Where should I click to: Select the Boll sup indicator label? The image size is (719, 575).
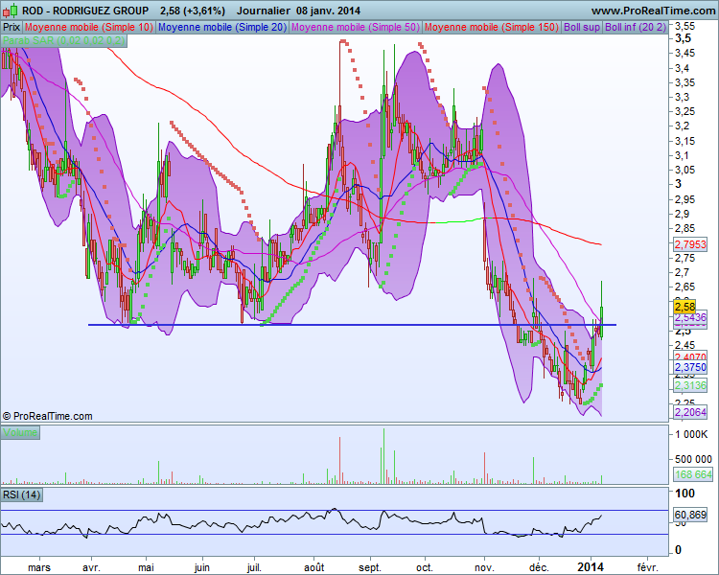(x=582, y=27)
